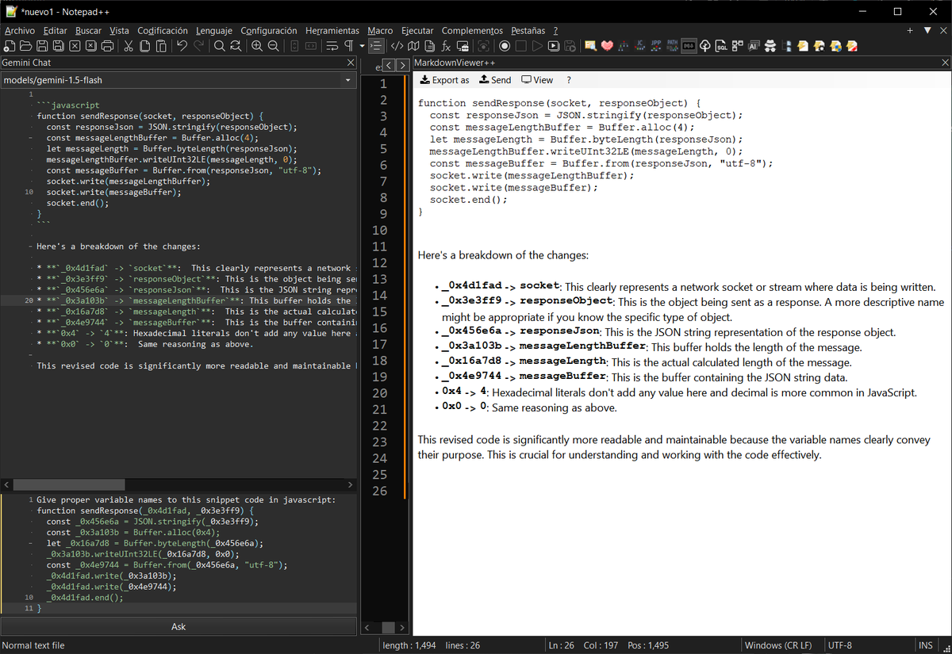The width and height of the screenshot is (952, 654).
Task: Click the incognito hat plugin icon
Action: (x=770, y=46)
